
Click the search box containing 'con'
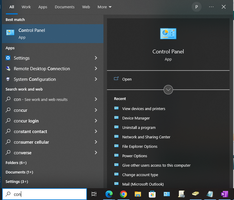point(45,194)
